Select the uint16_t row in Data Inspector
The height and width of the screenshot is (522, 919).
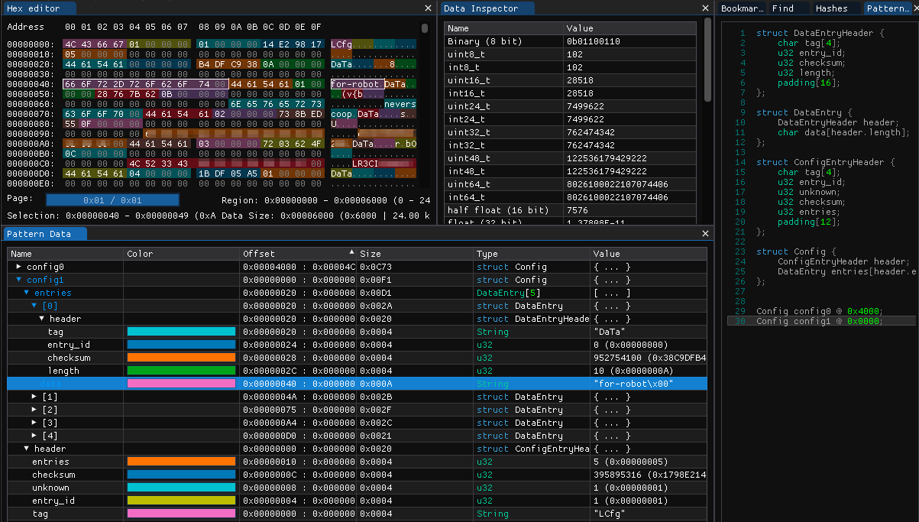pyautogui.click(x=570, y=80)
